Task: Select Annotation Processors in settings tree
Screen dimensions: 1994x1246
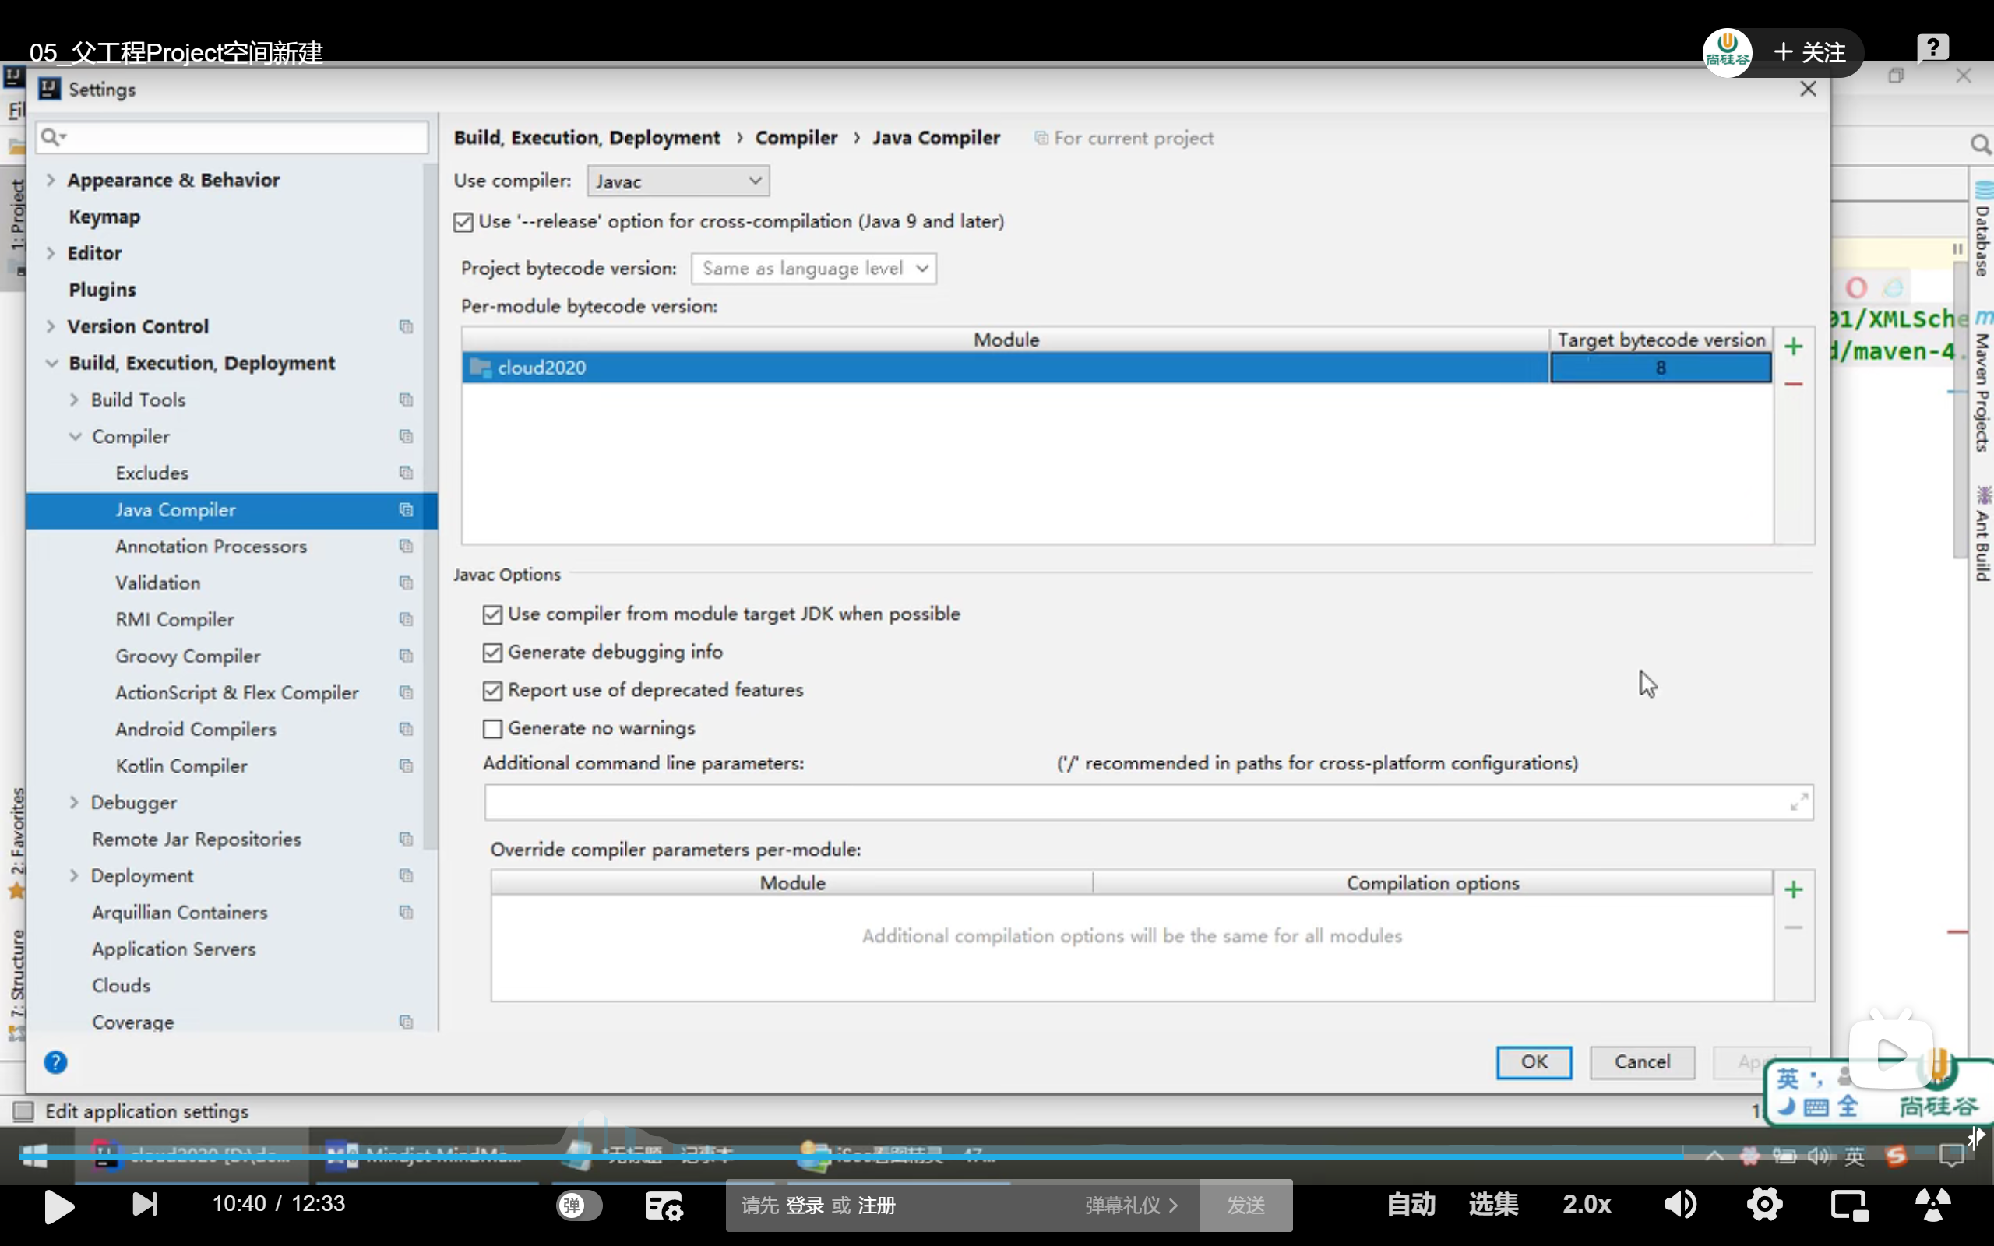Action: click(211, 546)
